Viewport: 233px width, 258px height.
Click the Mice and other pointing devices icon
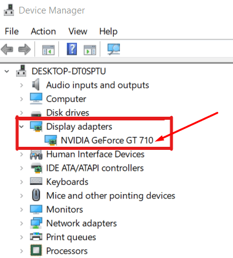36,195
